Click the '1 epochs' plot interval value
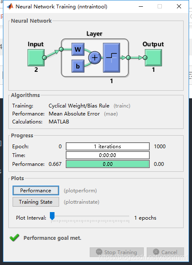The image size is (192, 265). coord(145,218)
